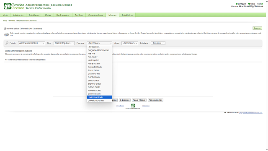The height and width of the screenshot is (151, 268).
Task: Select the Sexto Grado option
Action: tap(99, 81)
